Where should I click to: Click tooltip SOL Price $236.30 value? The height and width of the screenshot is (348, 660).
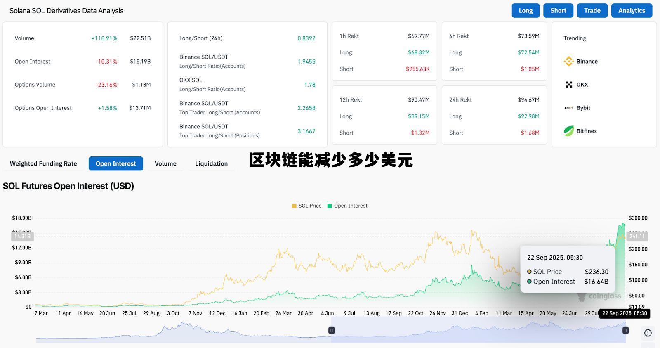click(x=596, y=272)
